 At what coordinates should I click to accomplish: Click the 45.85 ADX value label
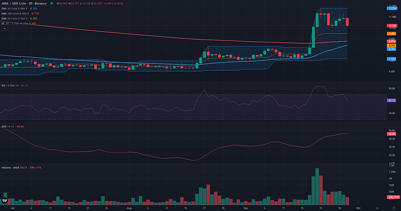392,134
